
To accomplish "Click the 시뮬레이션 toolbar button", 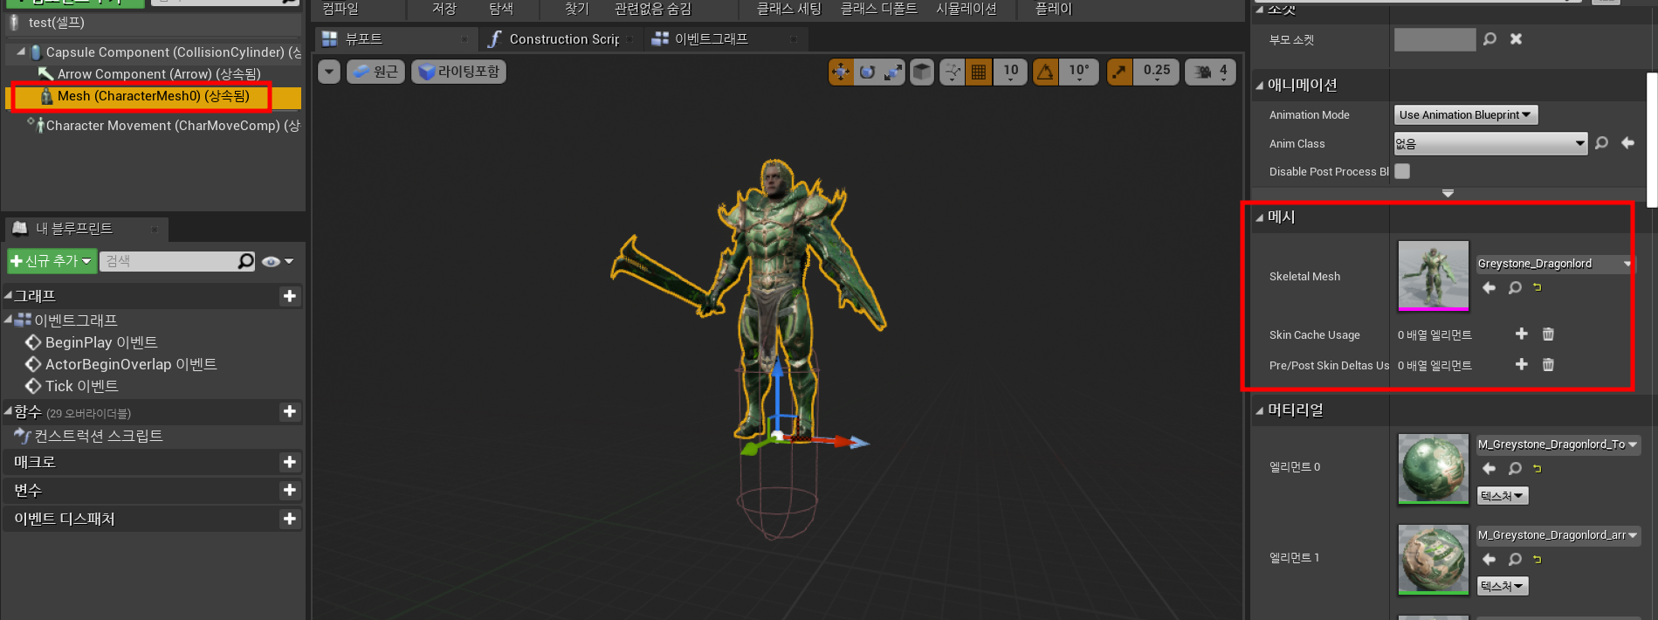I will (x=966, y=10).
